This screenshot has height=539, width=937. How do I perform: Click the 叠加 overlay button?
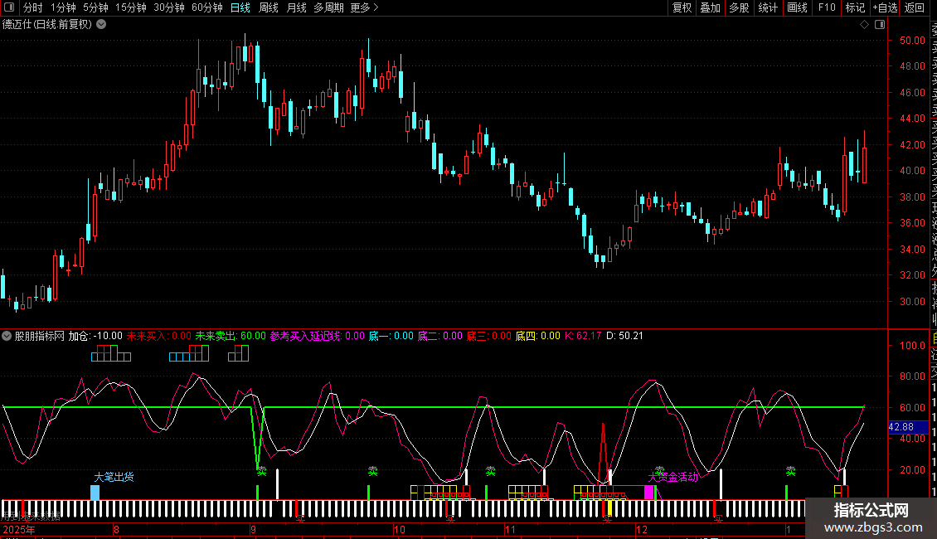(710, 8)
